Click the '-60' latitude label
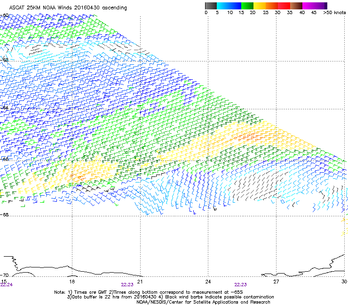The width and height of the screenshot is (348, 305). point(4,15)
